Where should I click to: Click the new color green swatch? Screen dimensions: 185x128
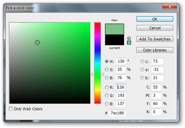[x=115, y=29]
